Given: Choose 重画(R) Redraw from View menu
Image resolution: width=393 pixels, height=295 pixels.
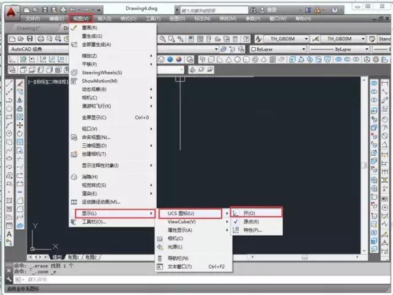Looking at the screenshot, I should (112, 28).
